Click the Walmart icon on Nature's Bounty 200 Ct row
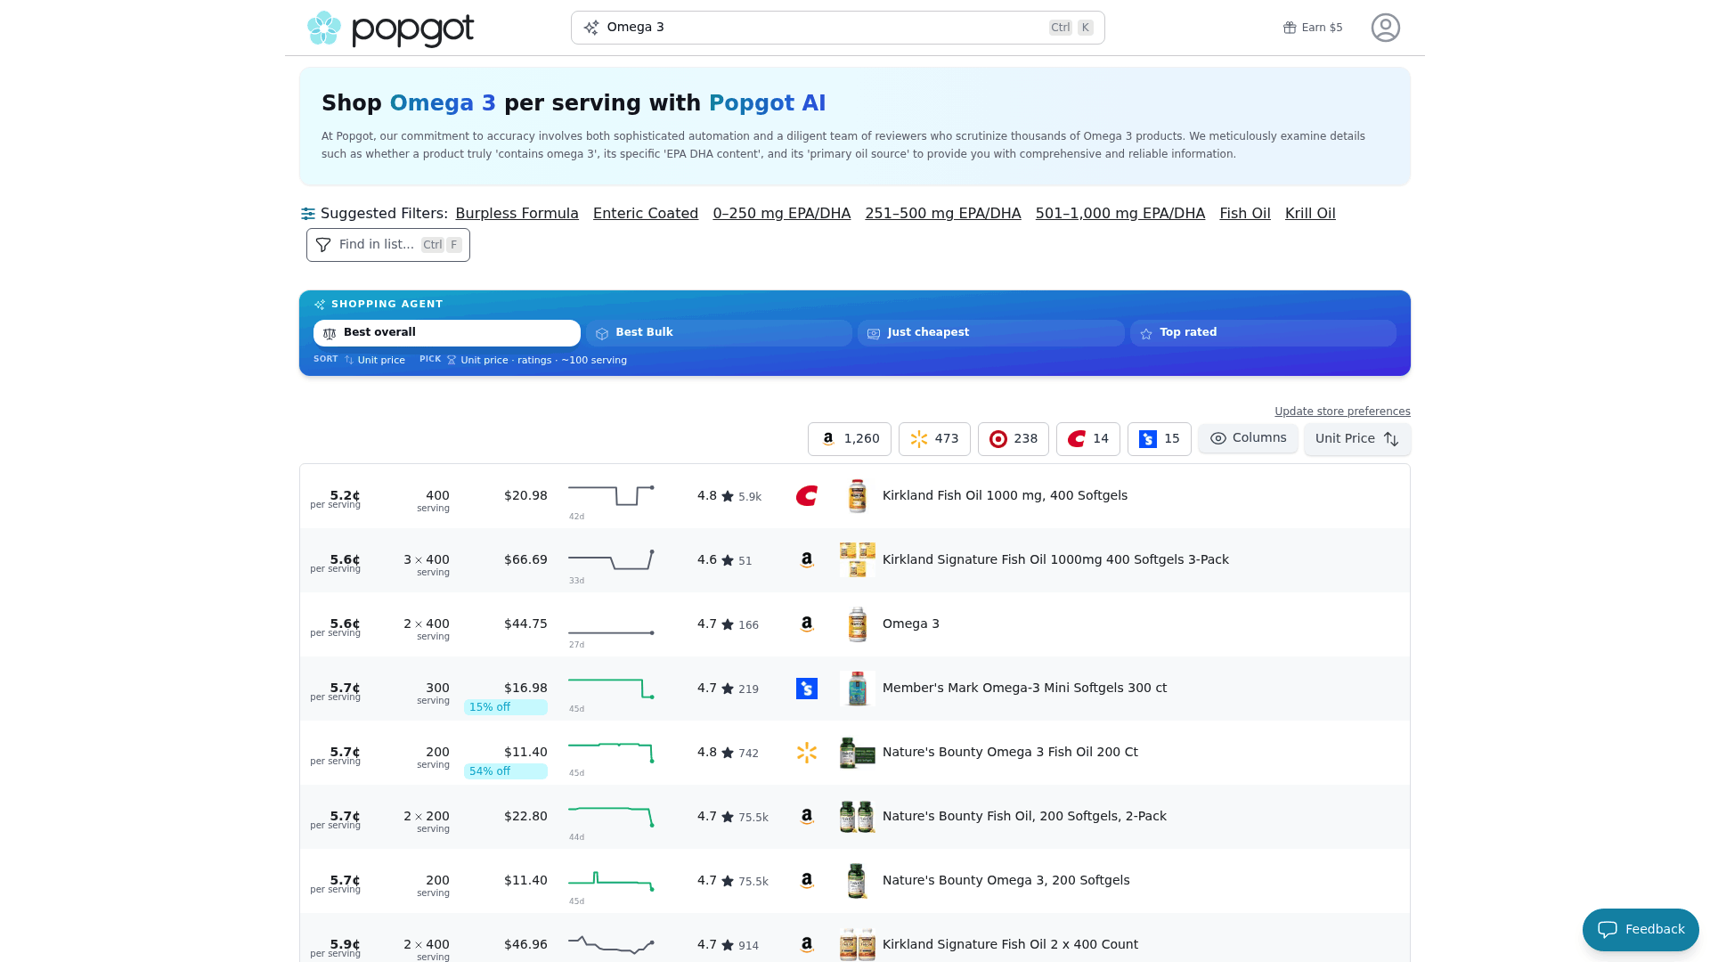 tap(807, 753)
